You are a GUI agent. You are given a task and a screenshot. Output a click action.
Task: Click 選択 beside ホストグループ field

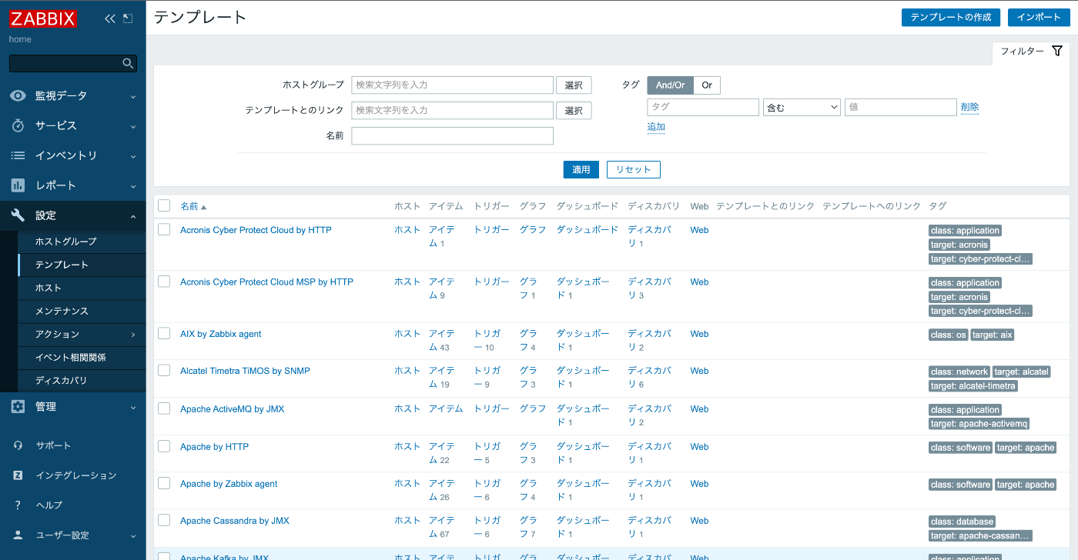point(574,85)
